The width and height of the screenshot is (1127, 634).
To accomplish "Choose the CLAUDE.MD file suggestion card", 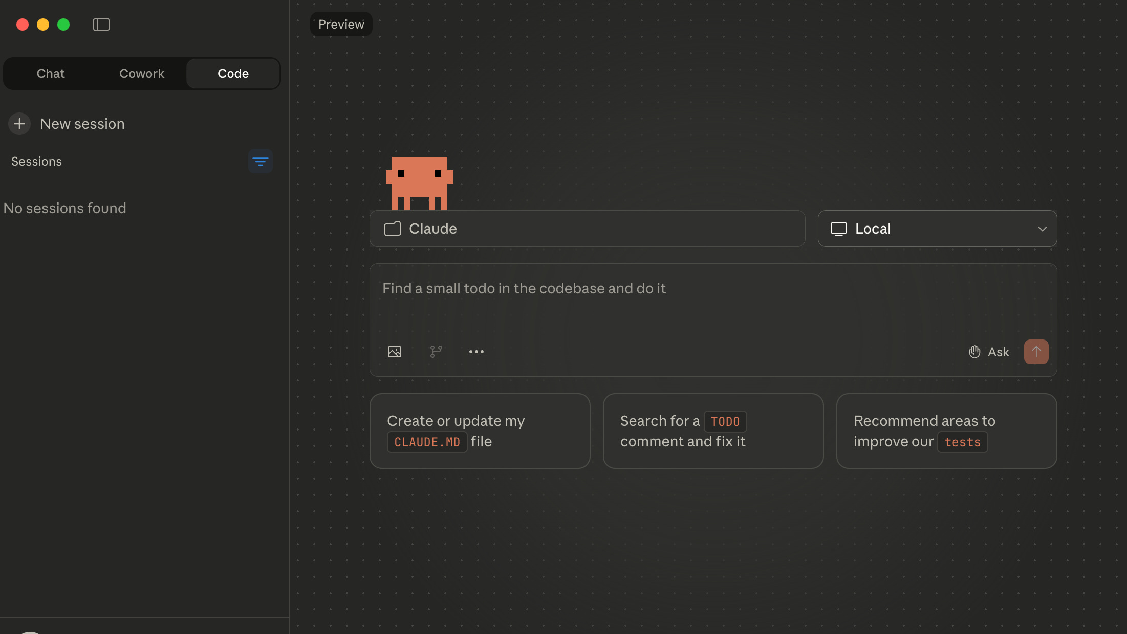I will (x=480, y=431).
